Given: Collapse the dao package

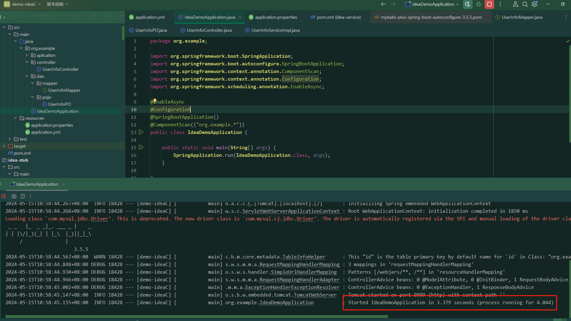Looking at the screenshot, I should tap(27, 76).
